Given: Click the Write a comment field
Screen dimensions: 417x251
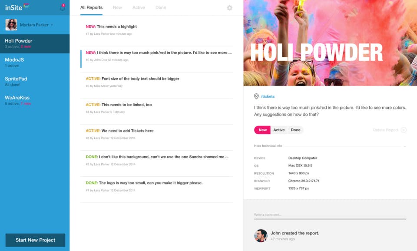Looking at the screenshot, I should [x=330, y=215].
